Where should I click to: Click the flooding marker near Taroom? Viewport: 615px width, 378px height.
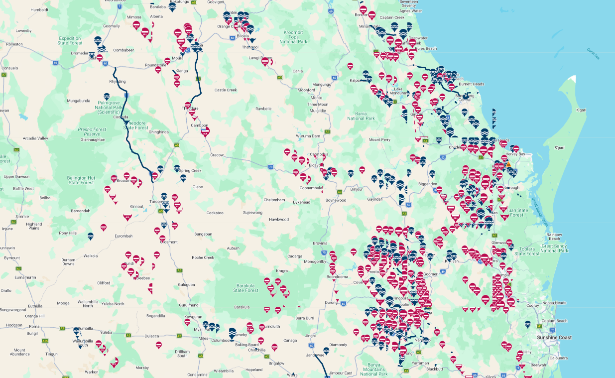[x=164, y=196]
